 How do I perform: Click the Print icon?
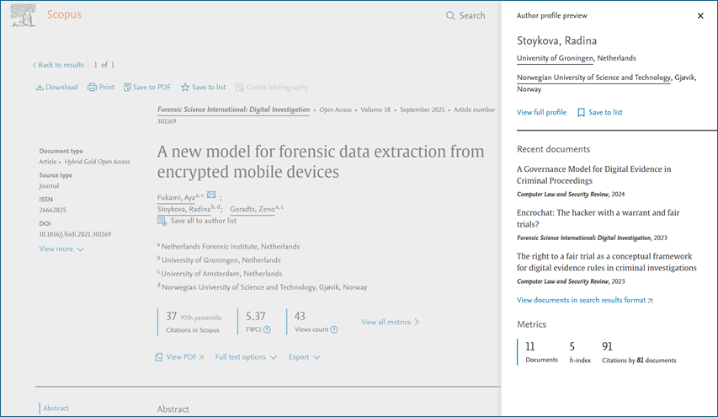click(92, 88)
